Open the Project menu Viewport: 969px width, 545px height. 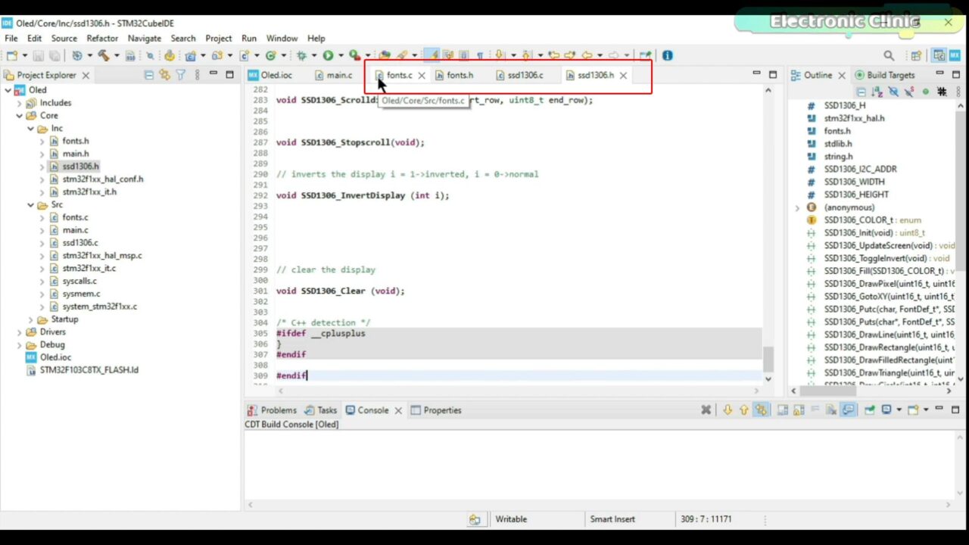(219, 38)
